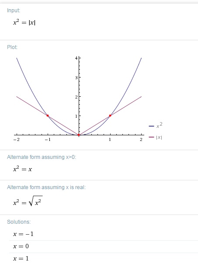
Task: Click the red intersection point at the origin
Action: (x=79, y=135)
